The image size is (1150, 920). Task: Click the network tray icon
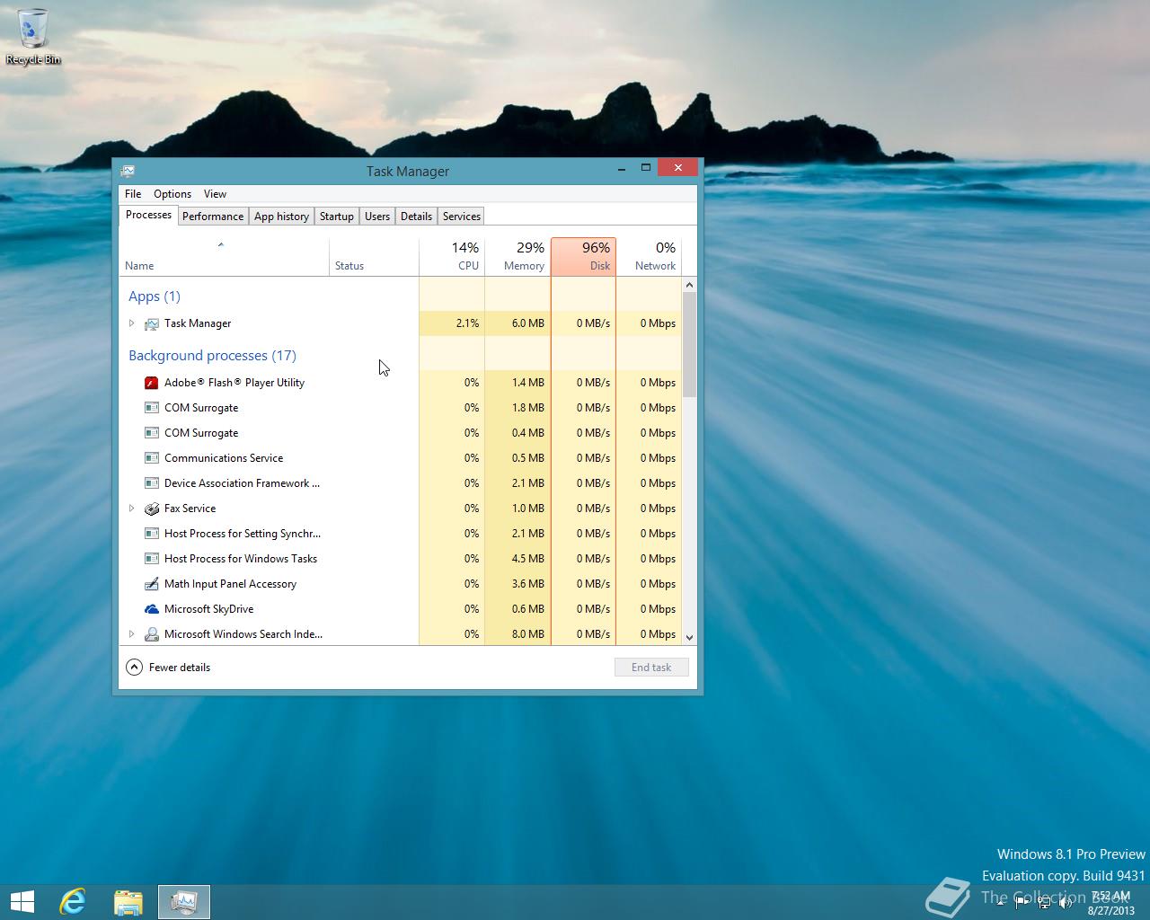1044,904
